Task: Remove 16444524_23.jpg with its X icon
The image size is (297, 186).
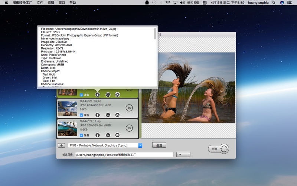Action: 117,115
